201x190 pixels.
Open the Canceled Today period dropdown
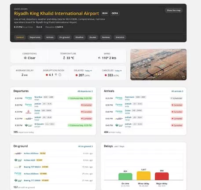pos(118,71)
